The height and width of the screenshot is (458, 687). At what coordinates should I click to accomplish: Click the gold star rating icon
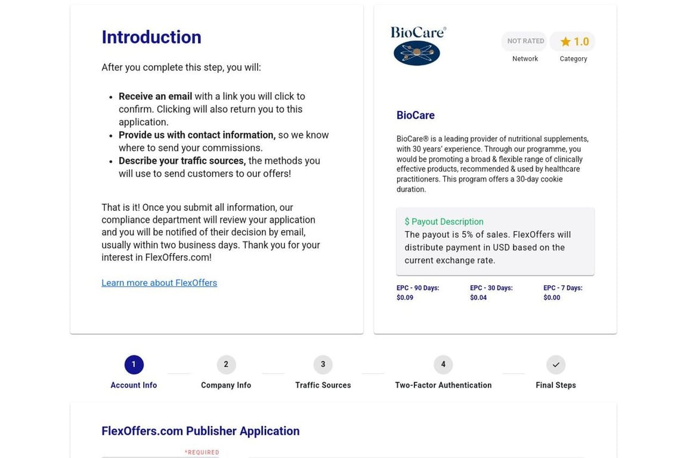[x=565, y=42]
